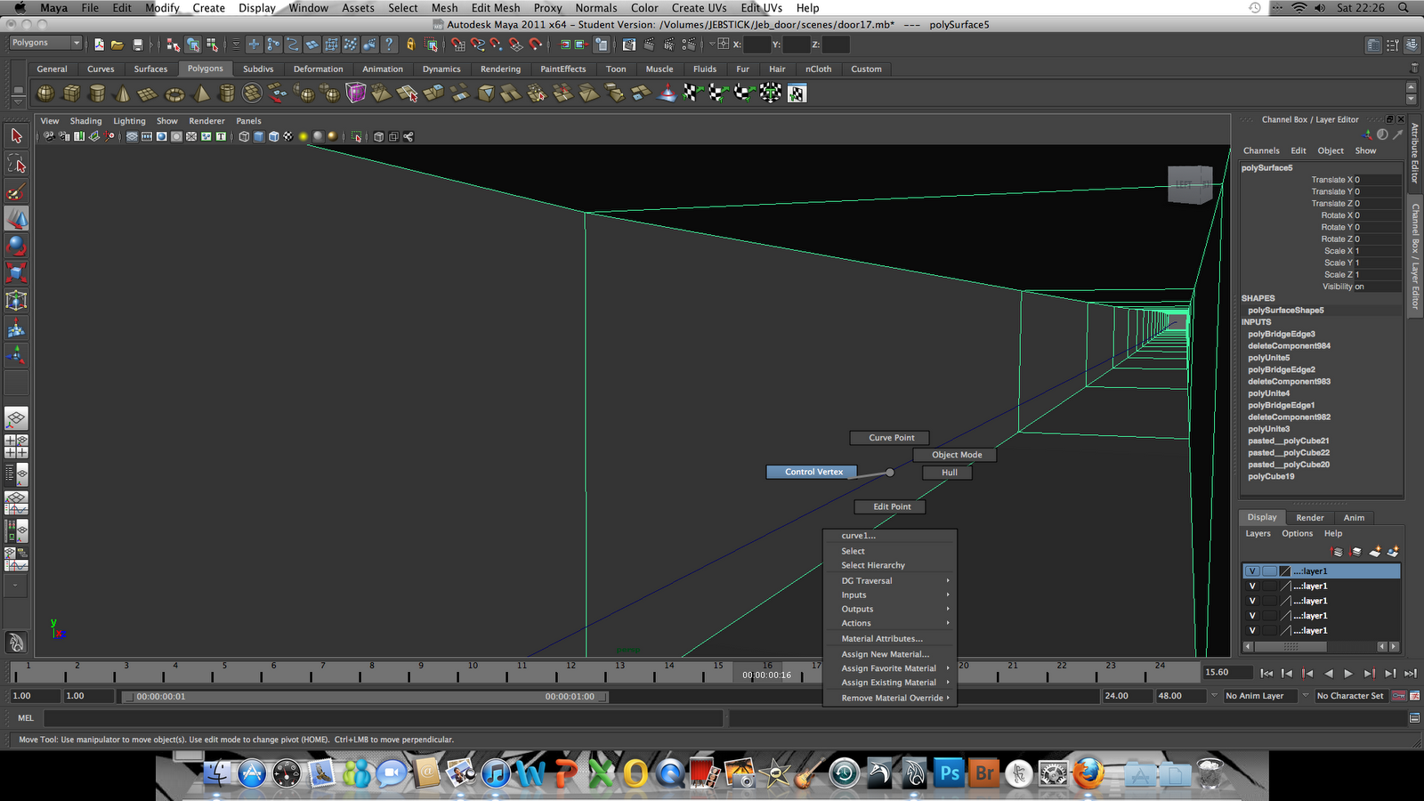Select Control Vertex in marking menu
Screen dimensions: 1424x801
click(x=810, y=472)
